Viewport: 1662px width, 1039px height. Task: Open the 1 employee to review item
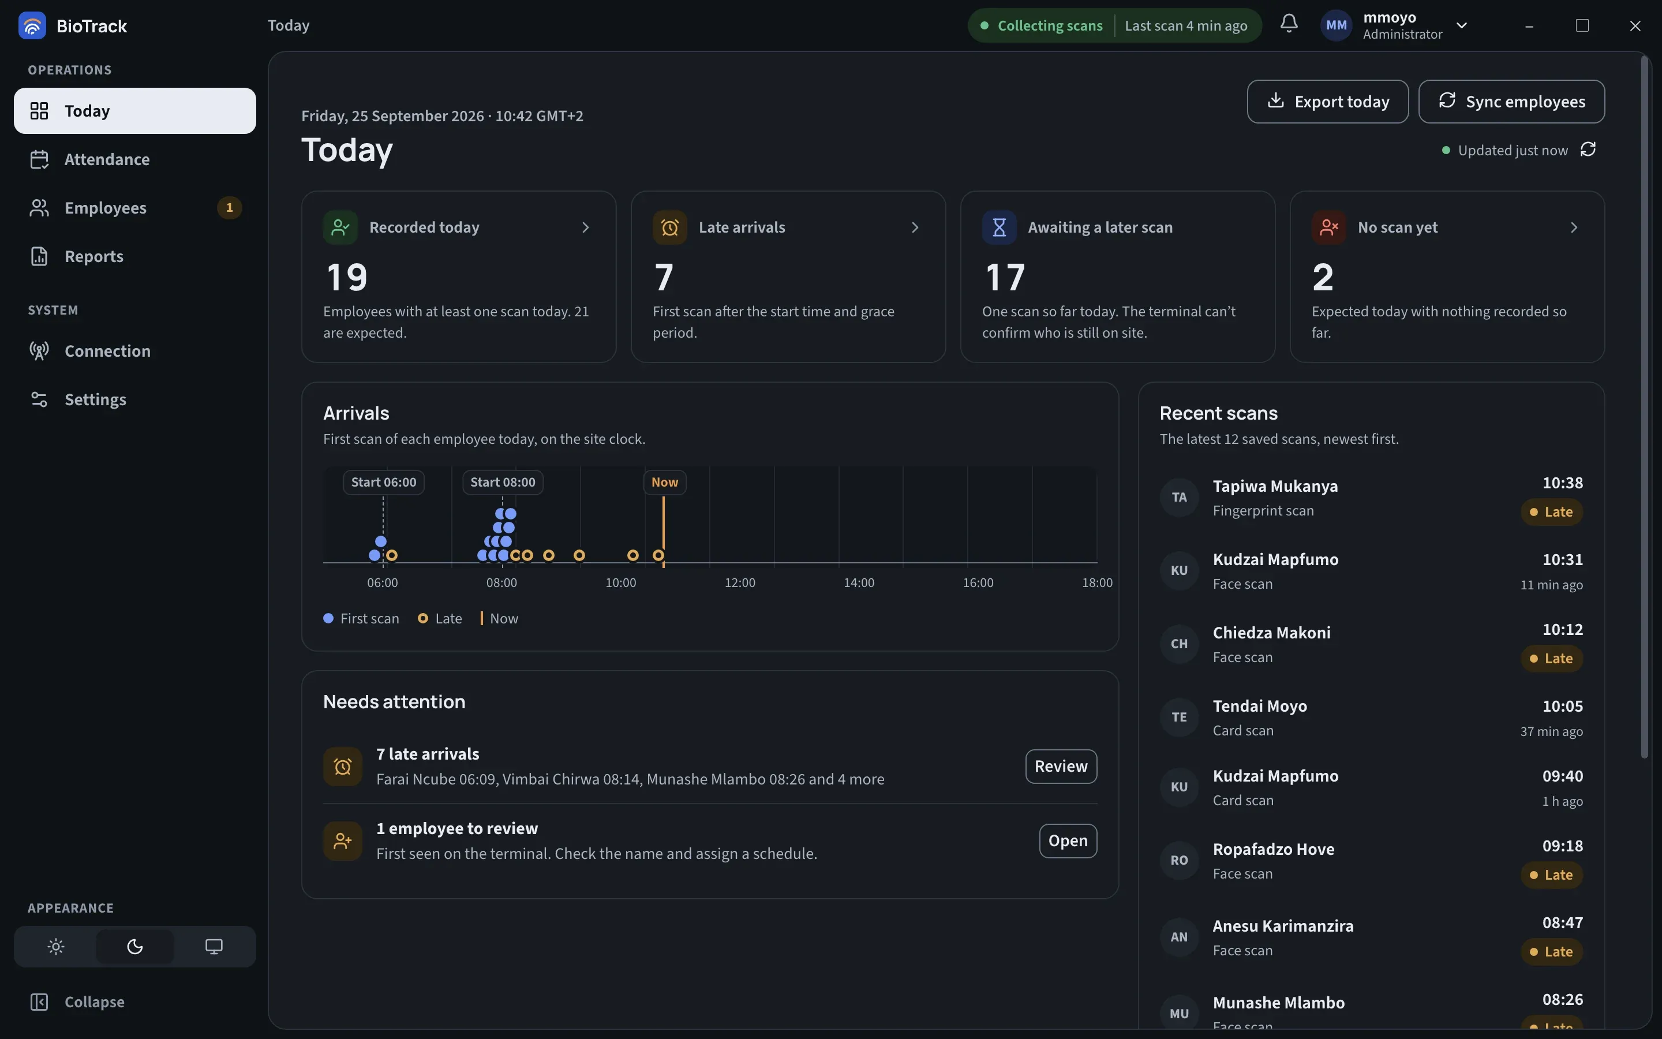(1068, 841)
